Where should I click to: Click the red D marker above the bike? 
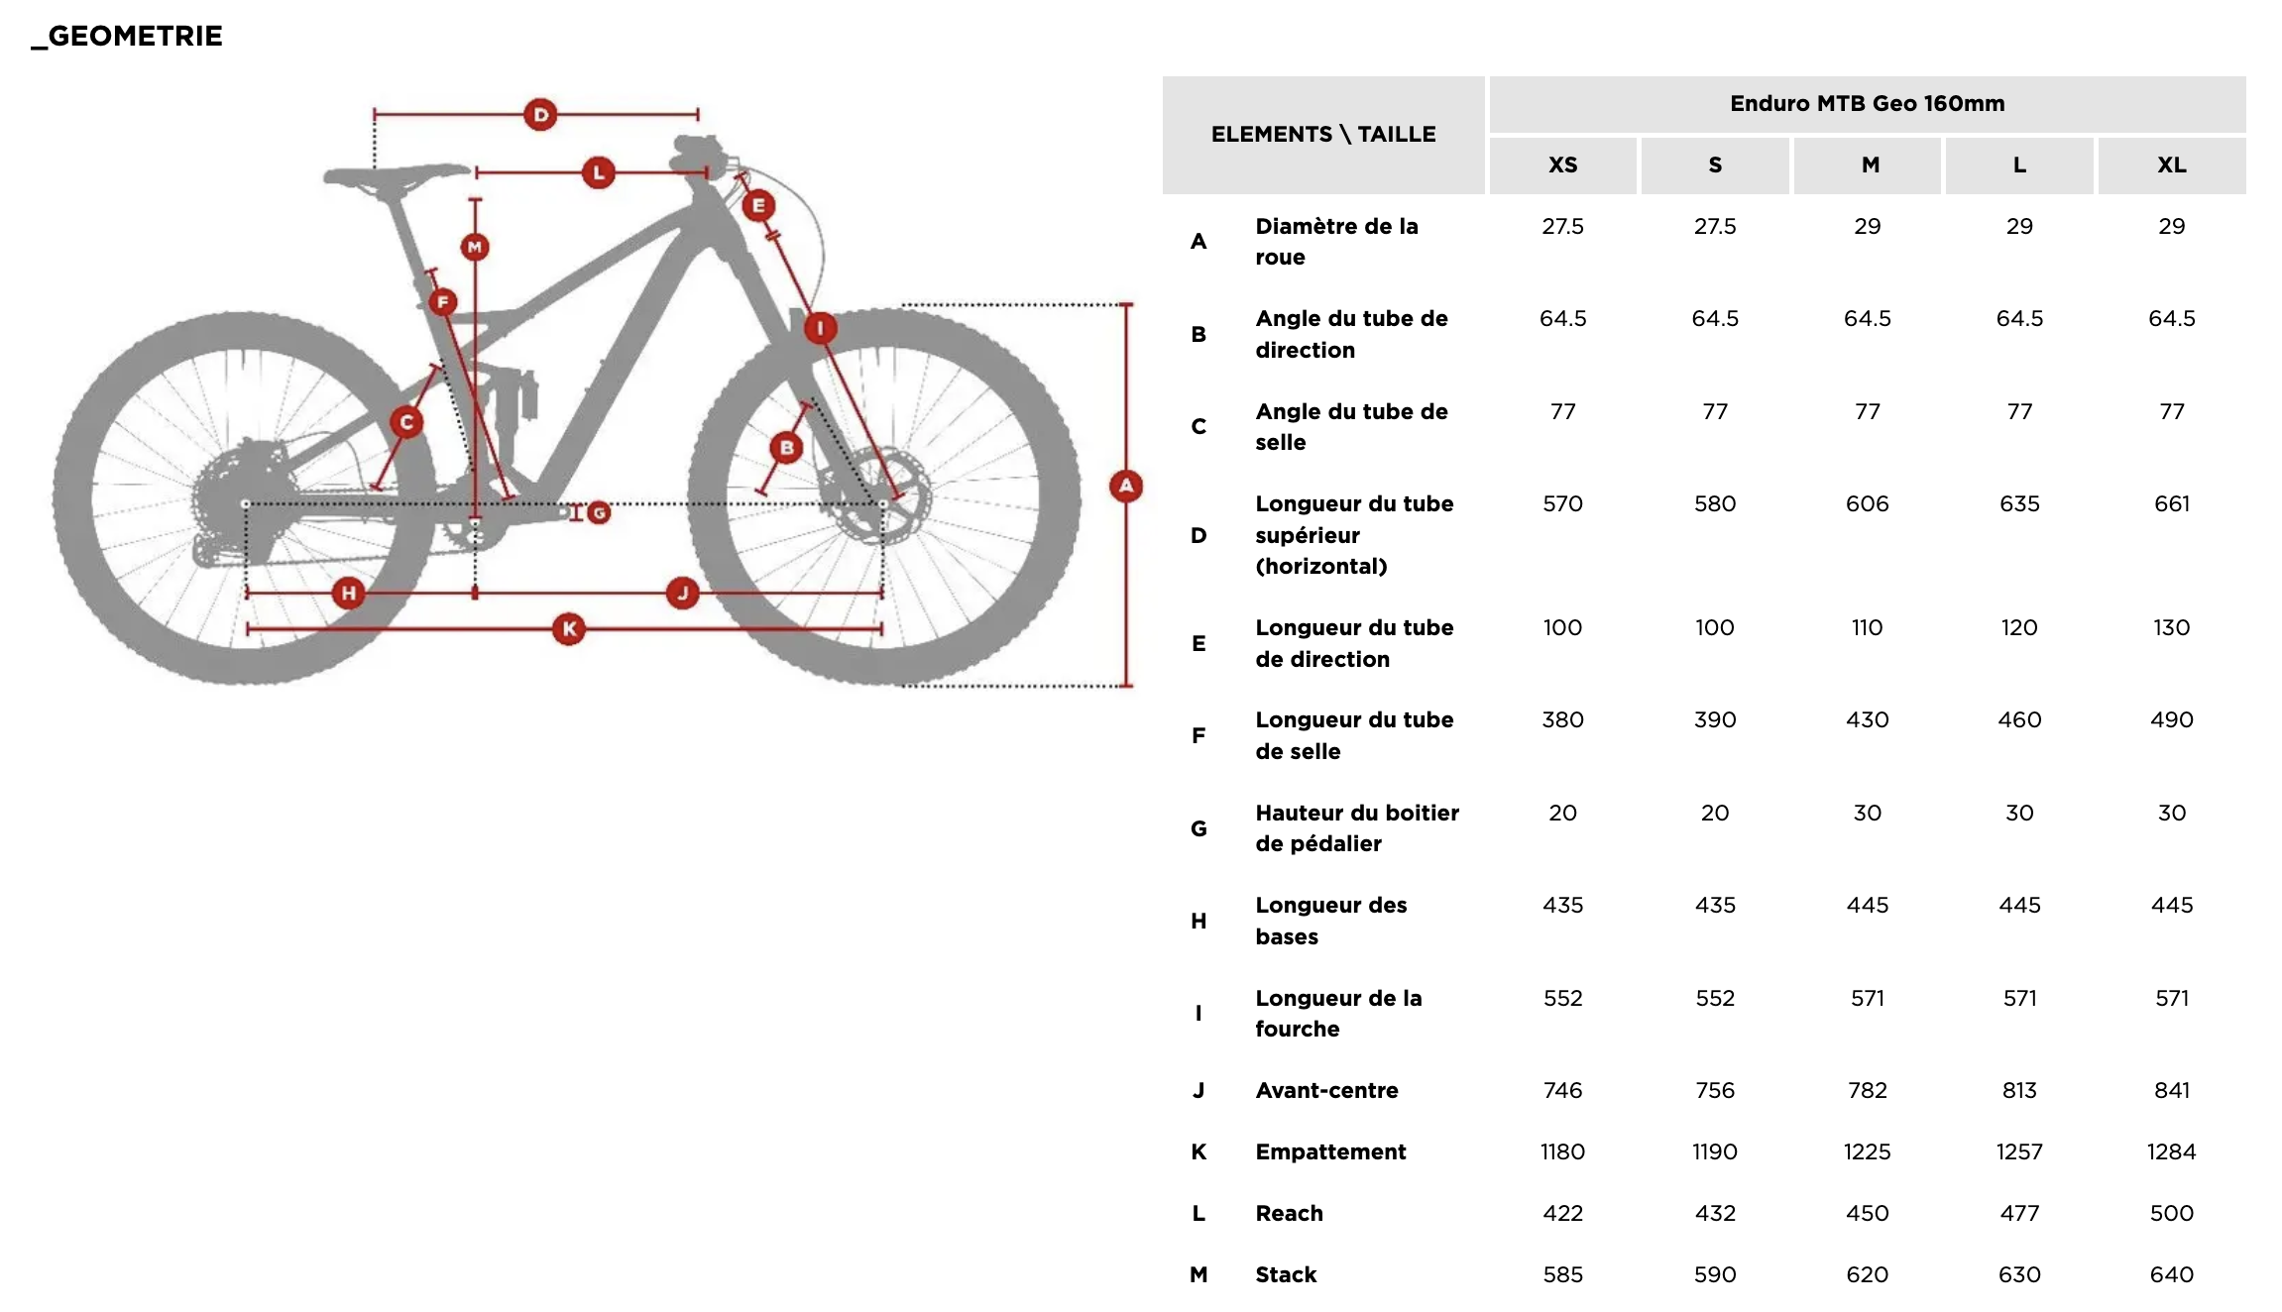[540, 115]
